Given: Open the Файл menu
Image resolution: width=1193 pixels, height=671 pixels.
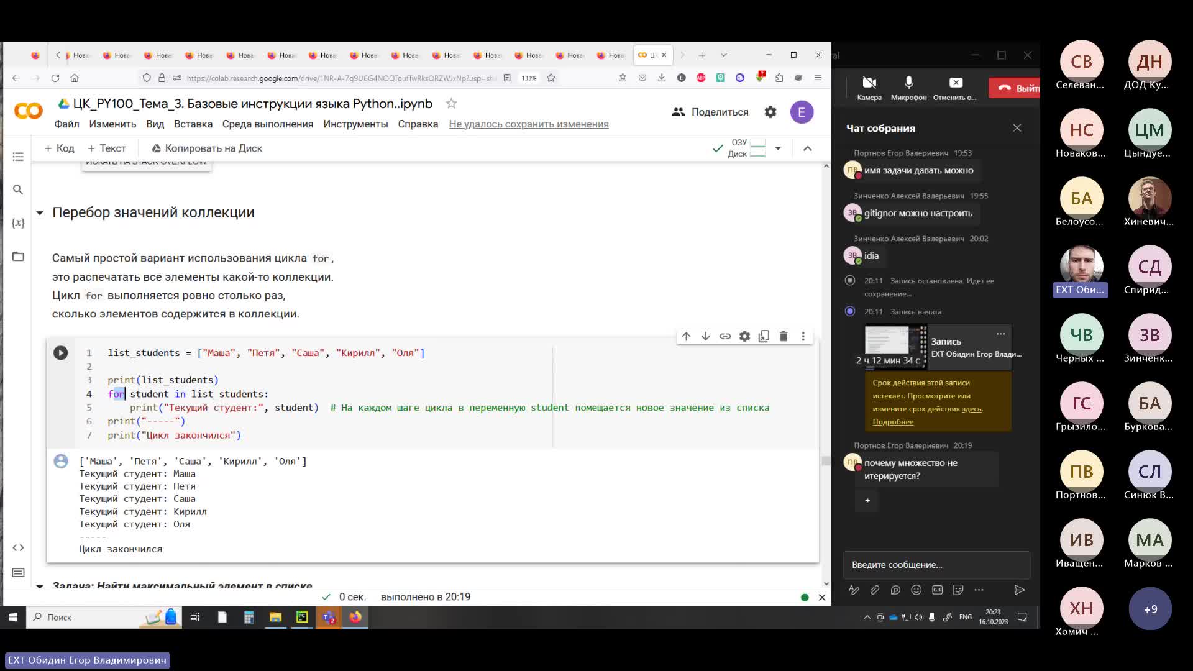Looking at the screenshot, I should pyautogui.click(x=66, y=124).
